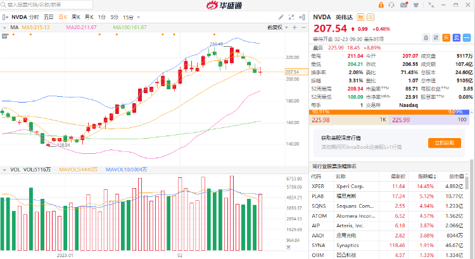Image resolution: width=475 pixels, height=259 pixels.
Task: Click the search magnifier icon
Action: coord(3,5)
